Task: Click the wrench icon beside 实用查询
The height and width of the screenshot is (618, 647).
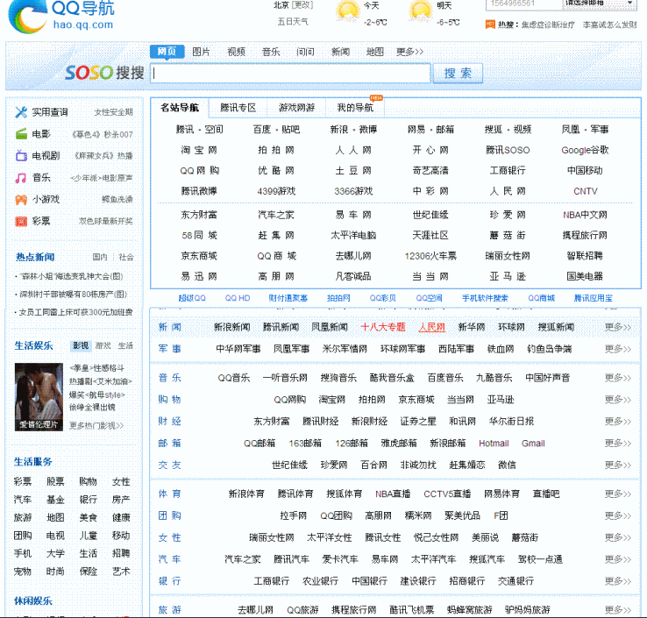Action: point(21,112)
